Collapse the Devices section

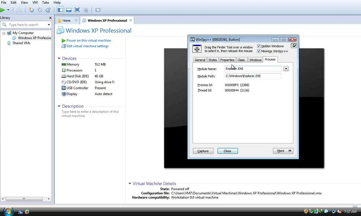pos(59,58)
